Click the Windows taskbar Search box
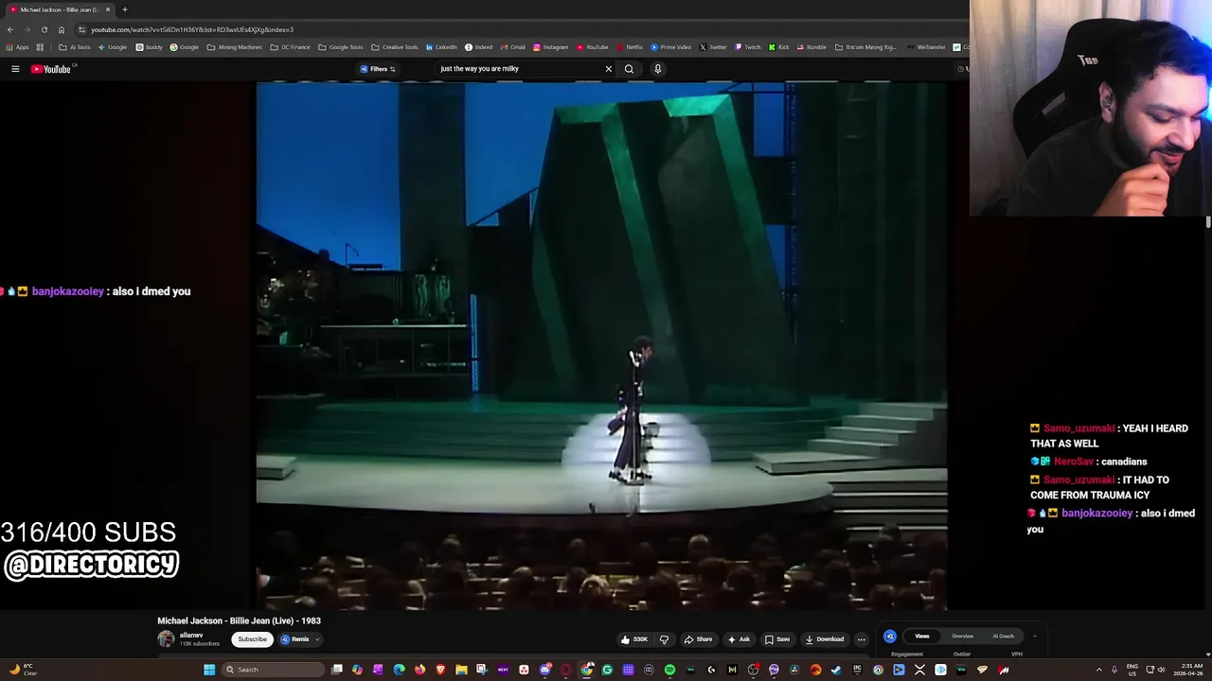 273,670
